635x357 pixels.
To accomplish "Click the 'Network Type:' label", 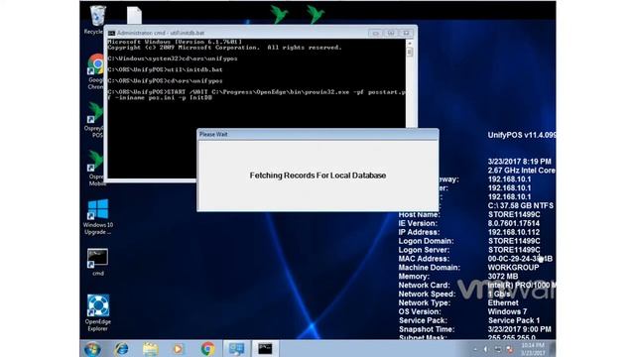I will click(426, 303).
